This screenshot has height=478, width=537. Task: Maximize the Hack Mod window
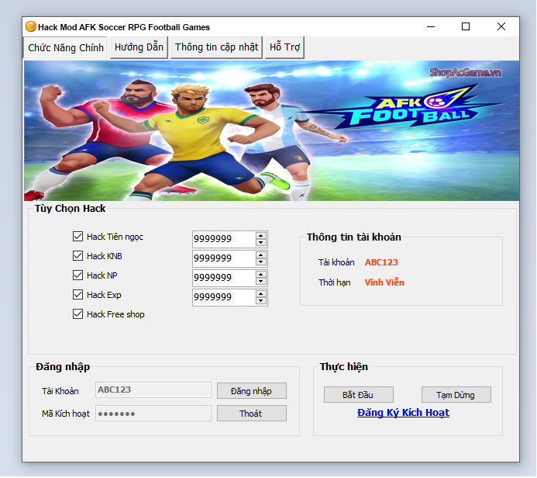[x=466, y=26]
